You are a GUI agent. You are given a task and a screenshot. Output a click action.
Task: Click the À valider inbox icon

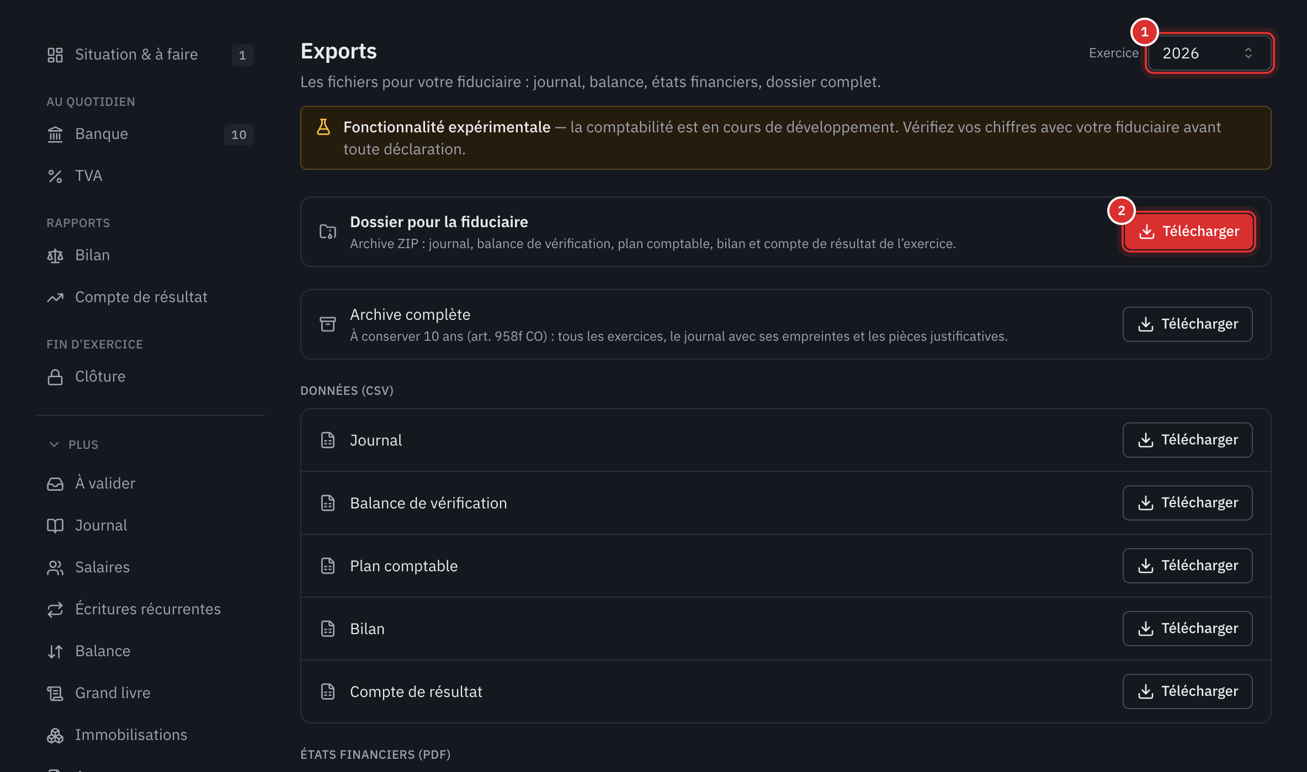pos(55,484)
